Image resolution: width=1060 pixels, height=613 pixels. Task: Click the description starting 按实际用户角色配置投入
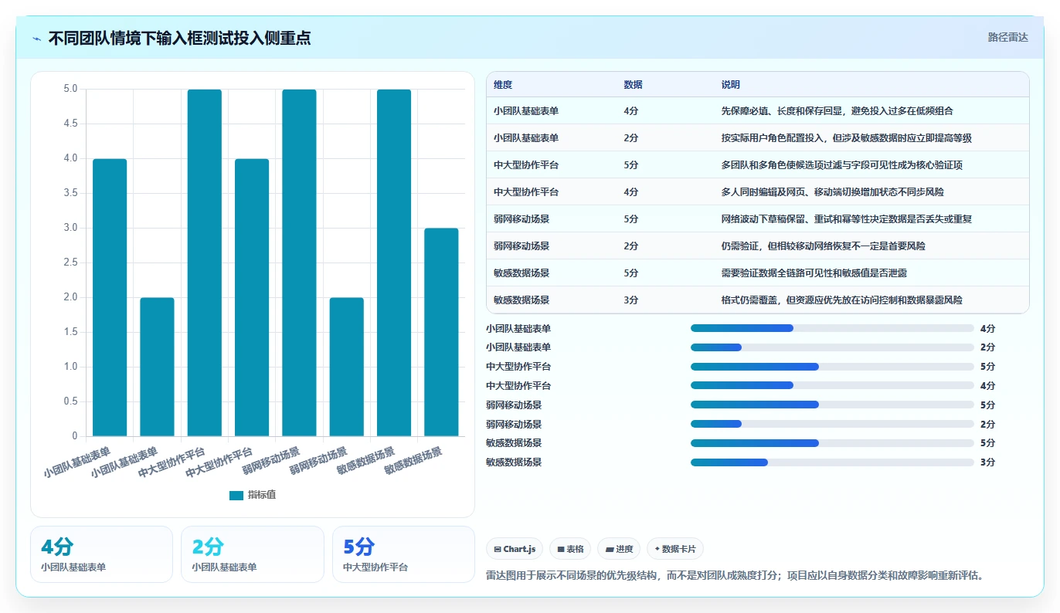[846, 138]
